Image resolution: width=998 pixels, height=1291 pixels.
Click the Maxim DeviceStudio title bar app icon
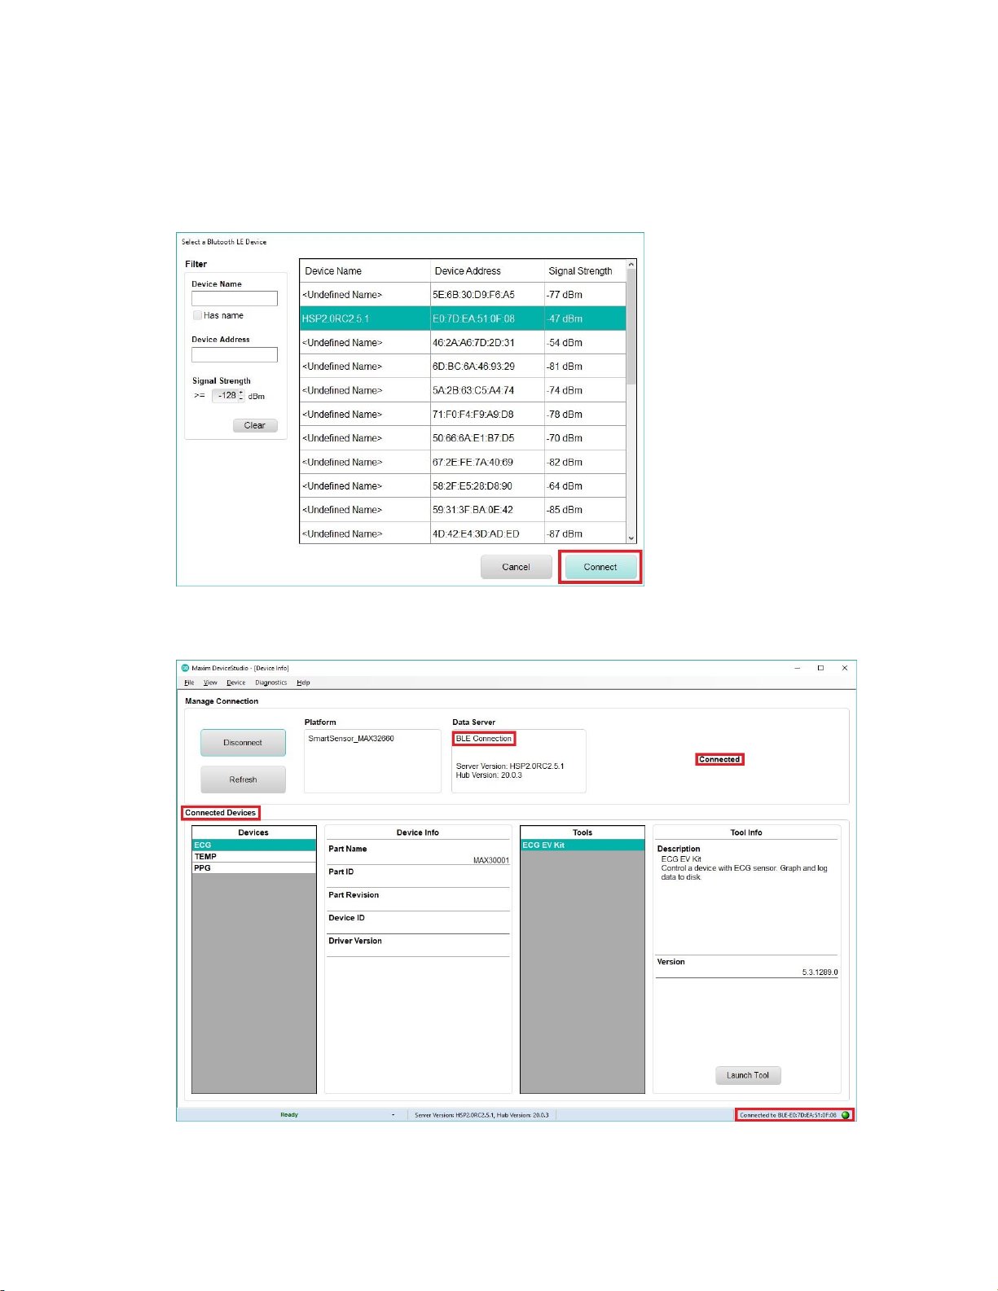tap(185, 668)
